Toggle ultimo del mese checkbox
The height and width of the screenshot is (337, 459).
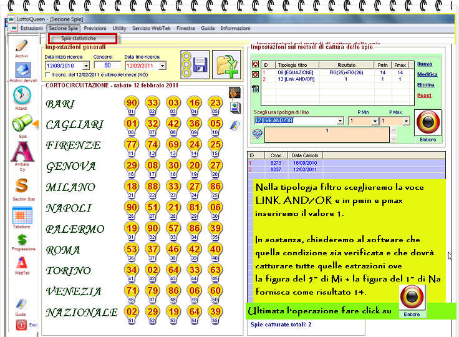point(48,75)
